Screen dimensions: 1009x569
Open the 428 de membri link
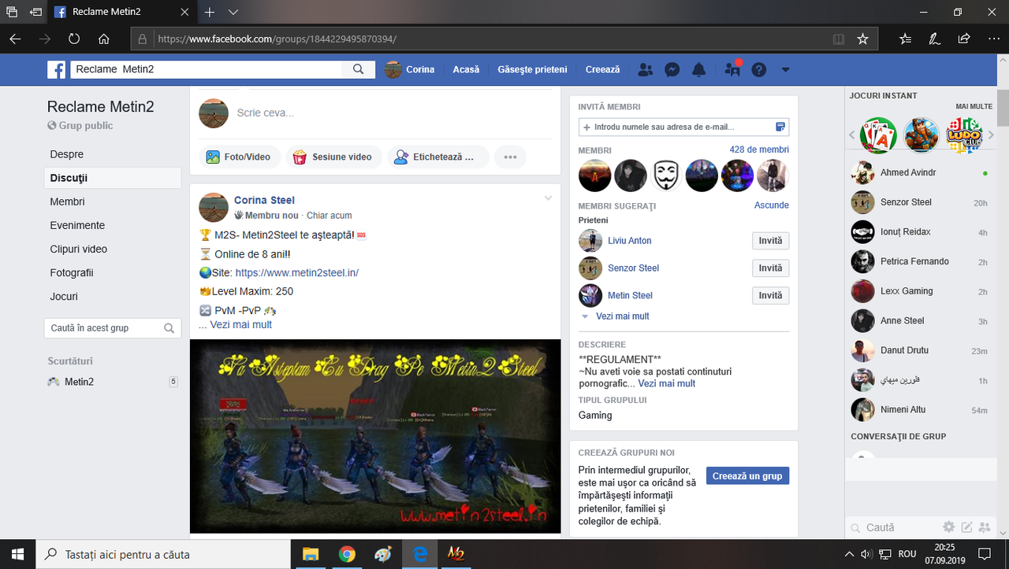pyautogui.click(x=759, y=150)
